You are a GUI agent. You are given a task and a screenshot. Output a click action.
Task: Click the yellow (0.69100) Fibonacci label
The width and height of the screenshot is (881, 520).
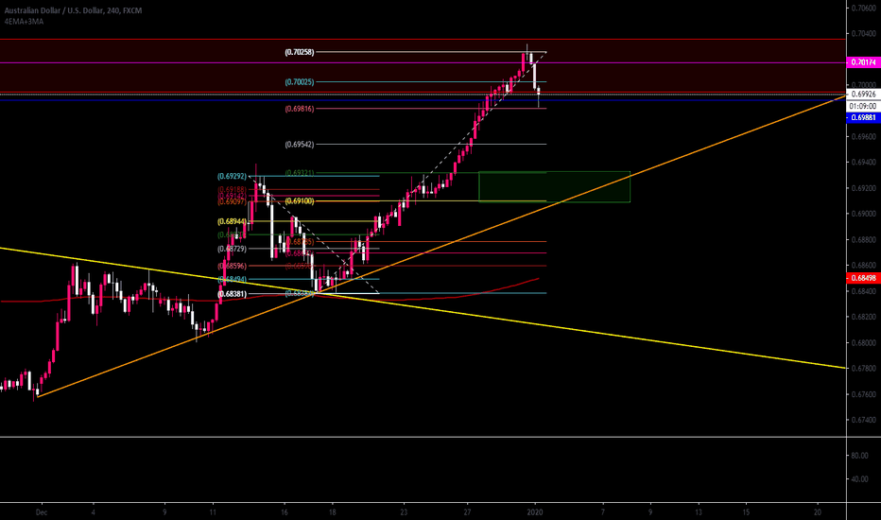(x=300, y=200)
